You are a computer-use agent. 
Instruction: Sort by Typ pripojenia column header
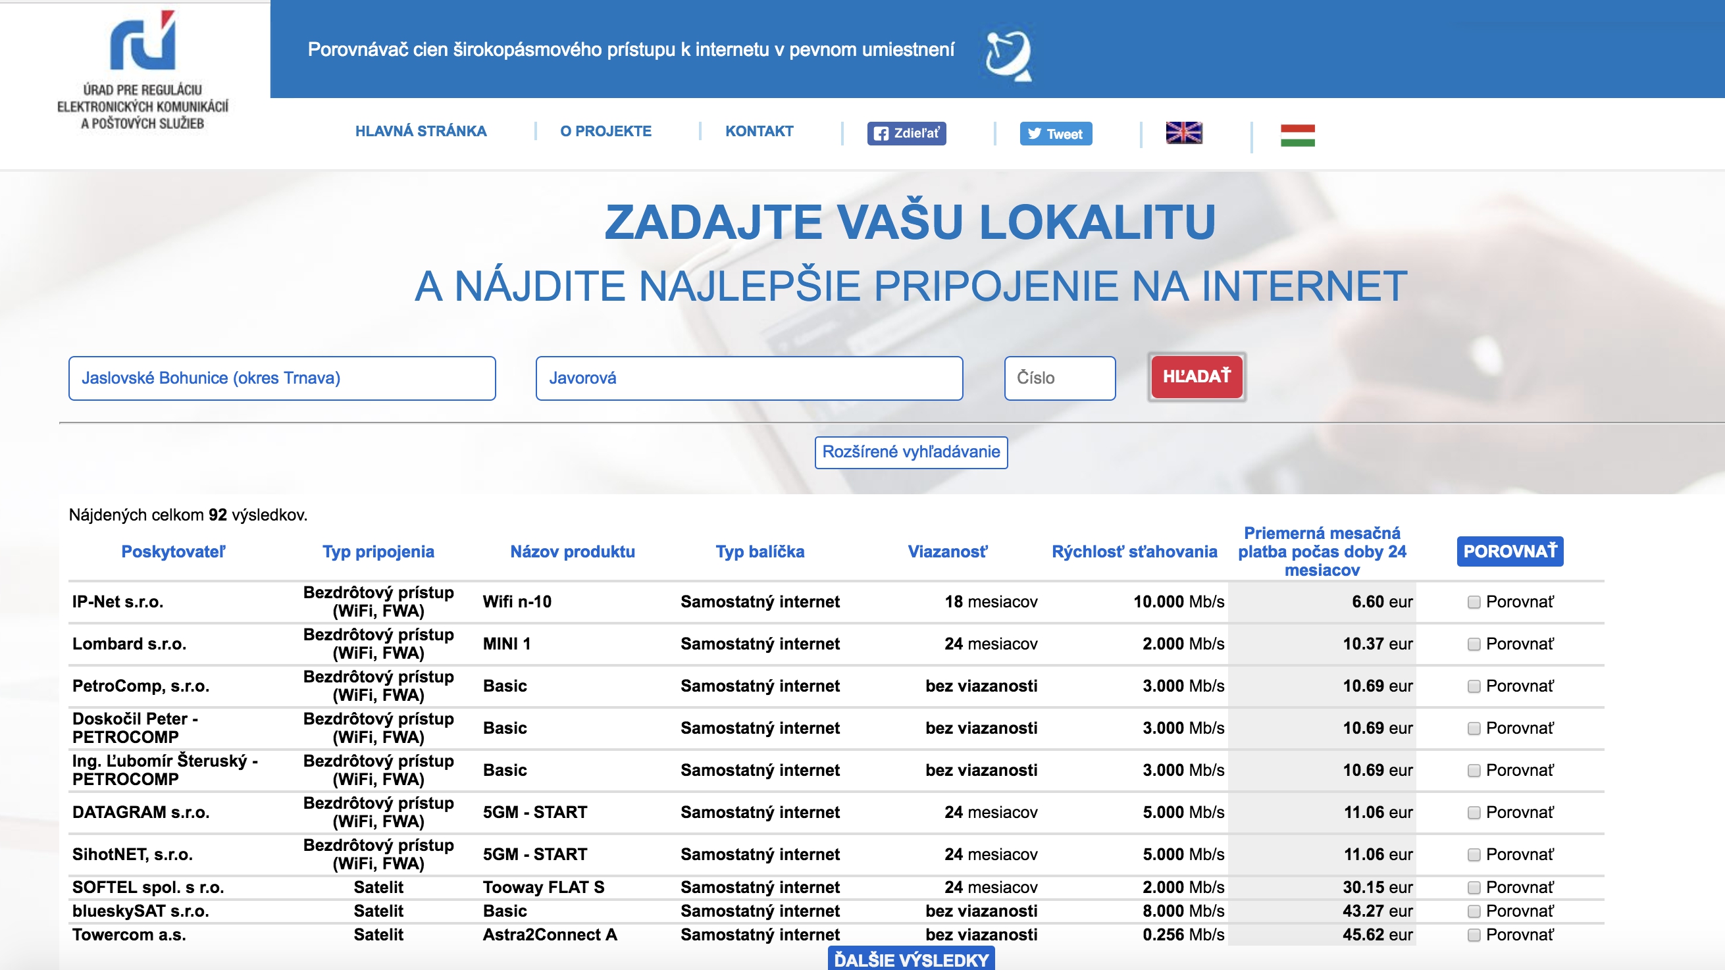[378, 551]
